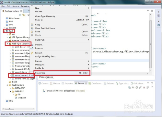Viewport: 162px width, 117px height.
Task: Expand the src folder node
Action: click(7, 34)
